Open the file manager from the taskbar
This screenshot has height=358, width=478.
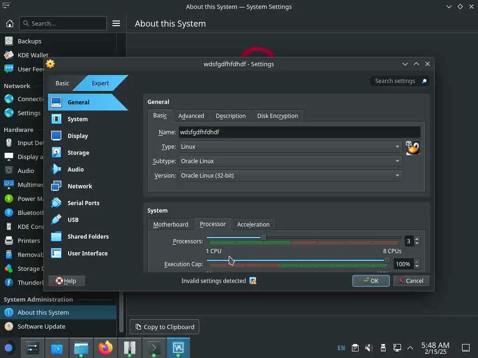point(81,348)
